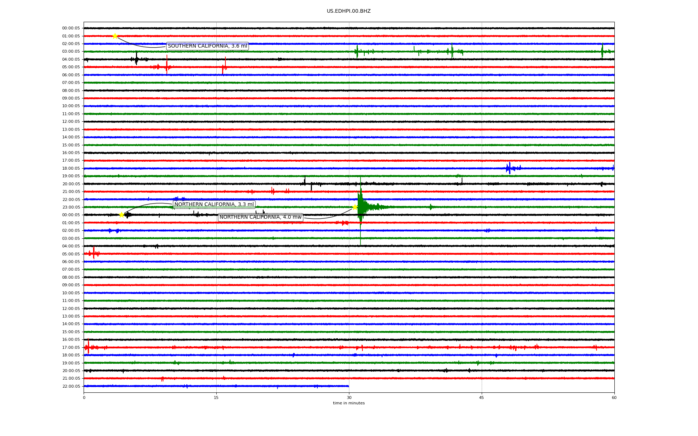Click the US.EDHPI.00.BHZ chart title
This screenshot has width=698, height=436.
(x=348, y=11)
